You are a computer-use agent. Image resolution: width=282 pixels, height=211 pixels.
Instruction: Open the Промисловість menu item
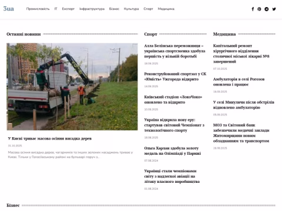click(38, 9)
